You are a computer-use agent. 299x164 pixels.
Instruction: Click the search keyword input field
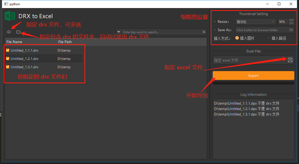pyautogui.click(x=161, y=32)
